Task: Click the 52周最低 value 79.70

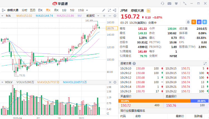Action: tap(144, 56)
